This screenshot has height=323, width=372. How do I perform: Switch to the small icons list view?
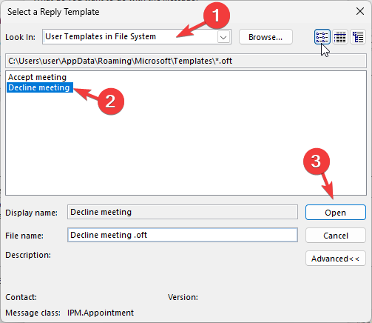pyautogui.click(x=322, y=37)
